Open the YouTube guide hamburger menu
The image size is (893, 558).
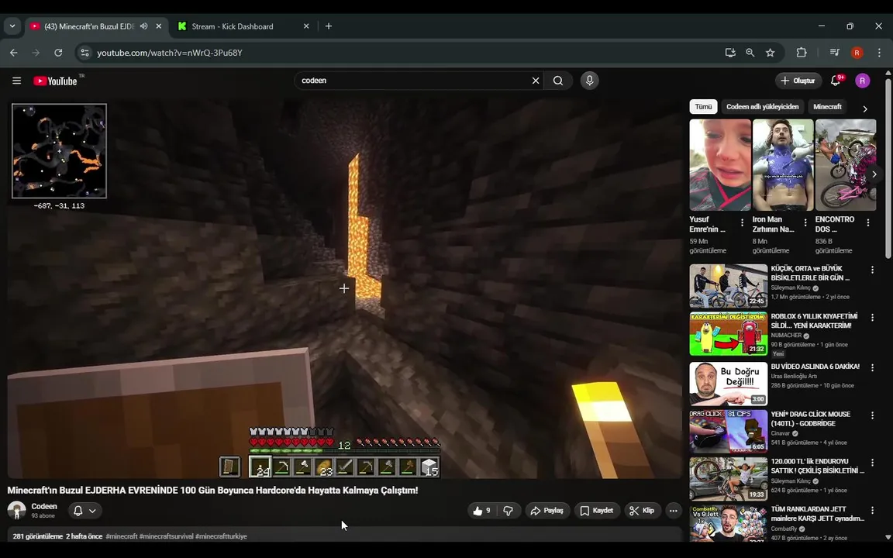[16, 81]
